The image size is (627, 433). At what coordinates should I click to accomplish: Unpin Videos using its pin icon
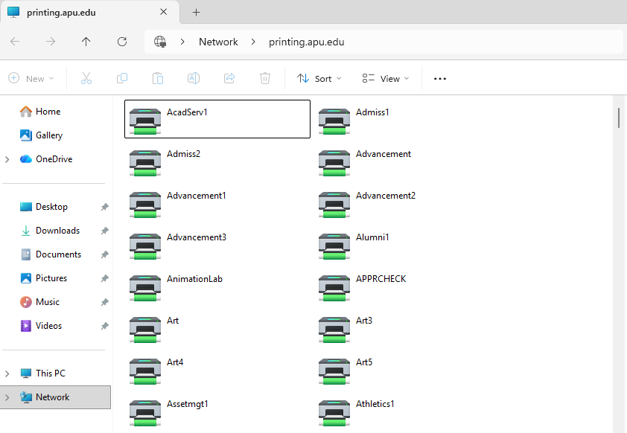click(x=104, y=326)
